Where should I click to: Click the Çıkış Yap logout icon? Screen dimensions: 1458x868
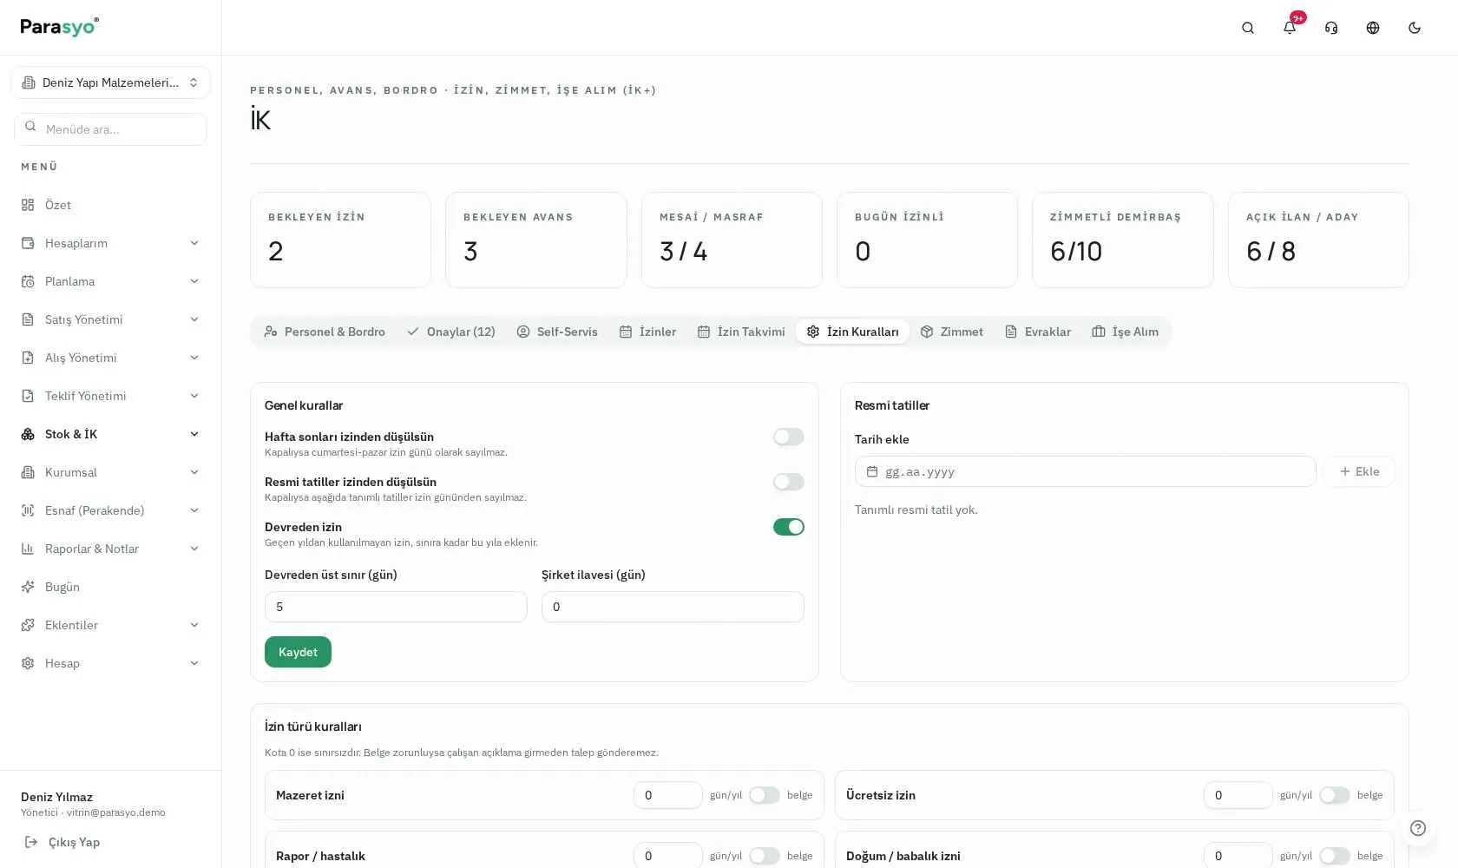pos(31,842)
